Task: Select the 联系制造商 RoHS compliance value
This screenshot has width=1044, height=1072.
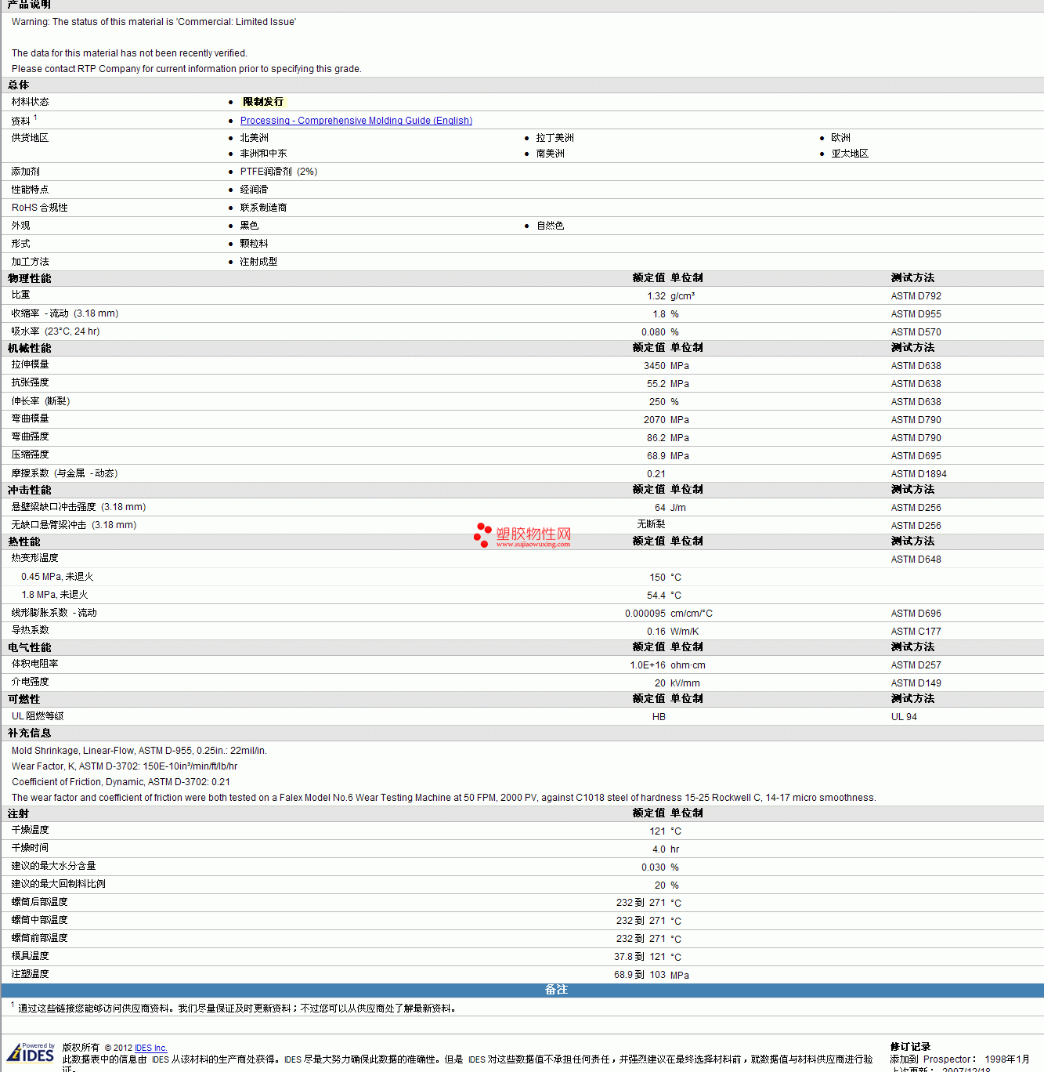Action: [263, 208]
